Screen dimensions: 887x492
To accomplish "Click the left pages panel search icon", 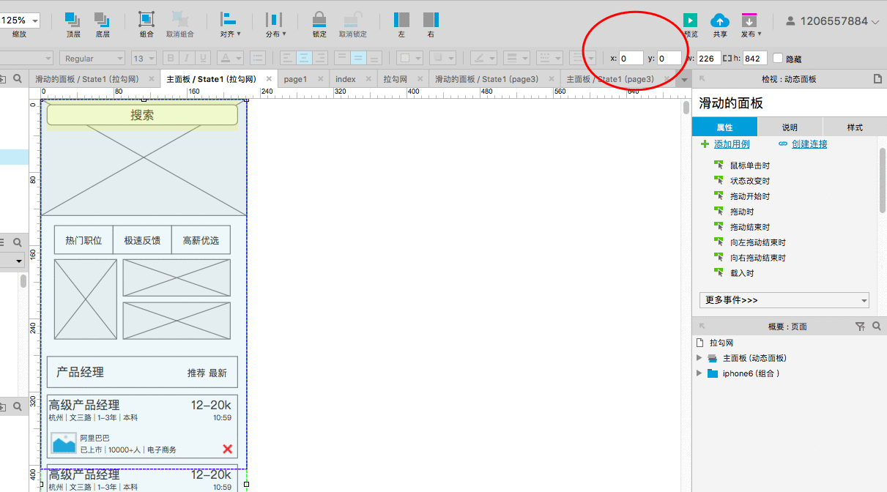I will (18, 78).
